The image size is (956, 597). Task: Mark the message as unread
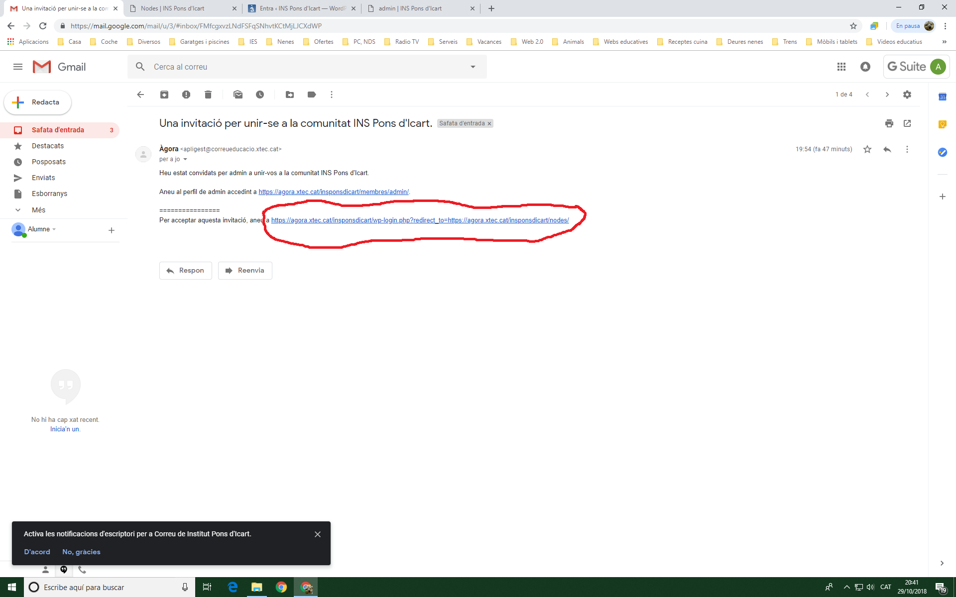[x=238, y=95]
